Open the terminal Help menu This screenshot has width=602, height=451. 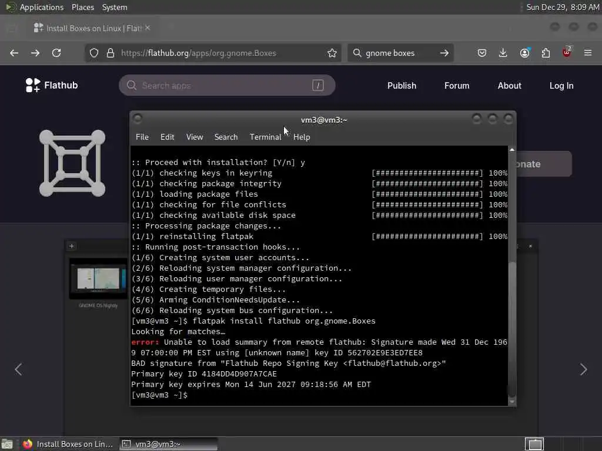302,137
